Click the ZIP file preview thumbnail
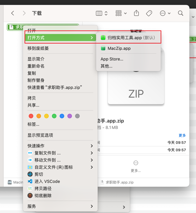The height and width of the screenshot is (213, 196). [136, 84]
